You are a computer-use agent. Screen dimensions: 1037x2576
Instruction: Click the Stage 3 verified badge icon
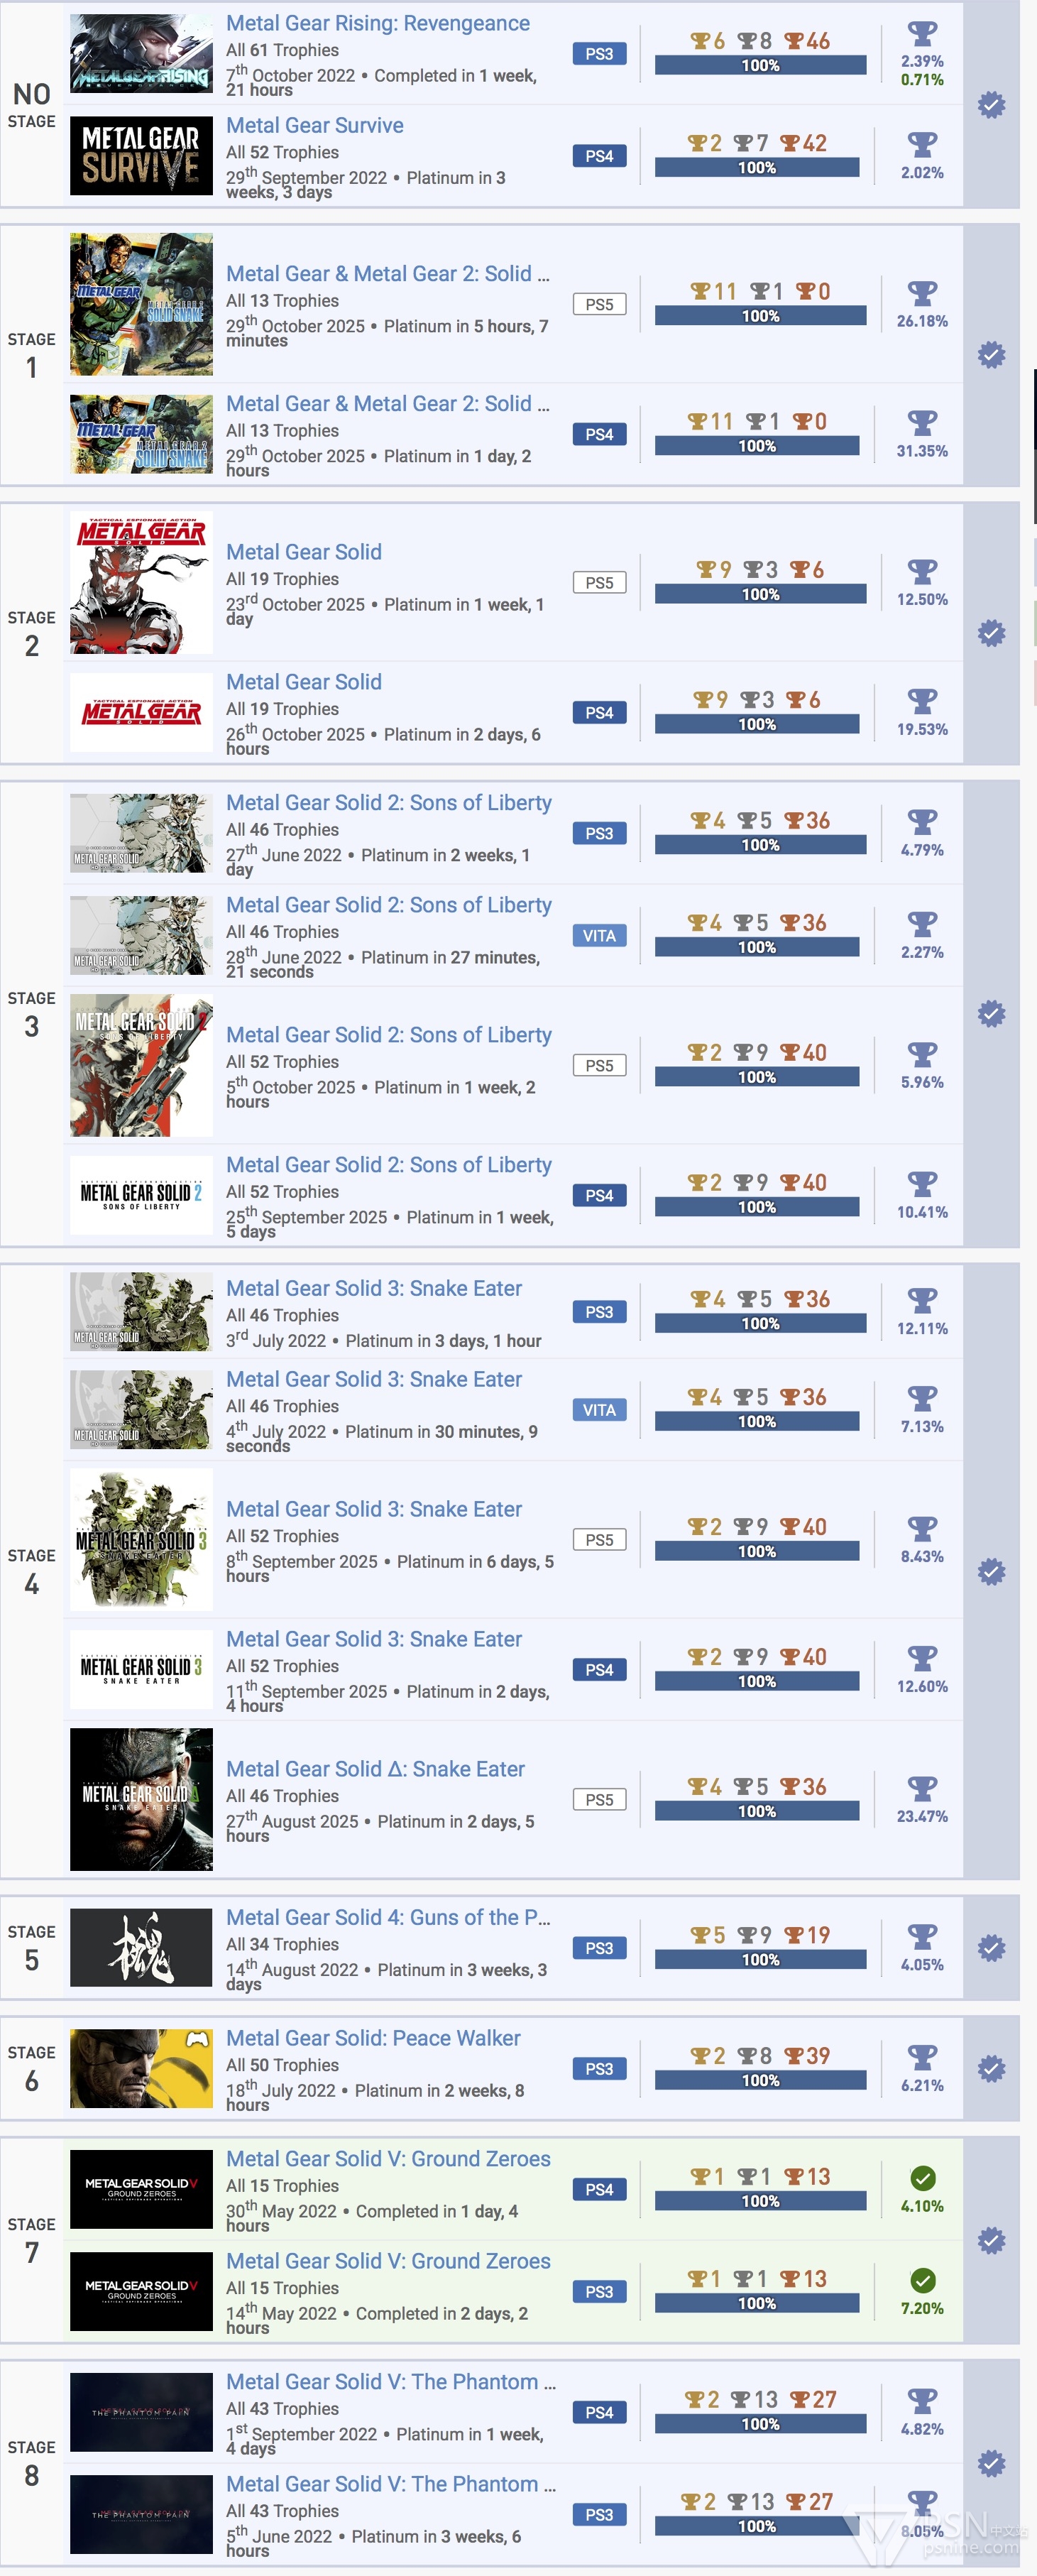coord(991,1013)
